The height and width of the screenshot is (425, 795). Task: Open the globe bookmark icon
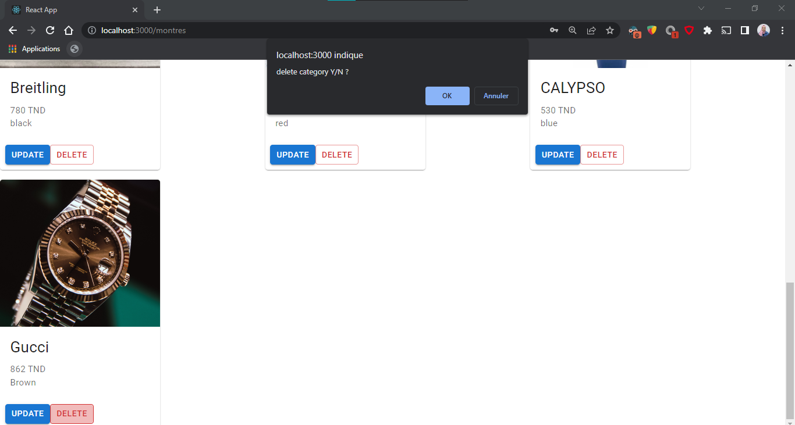(x=74, y=49)
